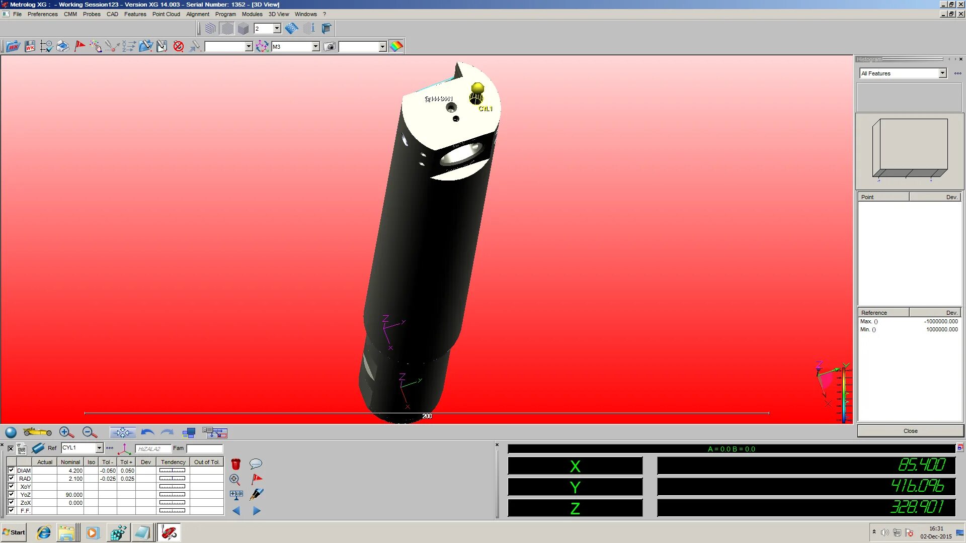This screenshot has width=966, height=543.
Task: Click the speech bubble comment icon
Action: [x=256, y=464]
